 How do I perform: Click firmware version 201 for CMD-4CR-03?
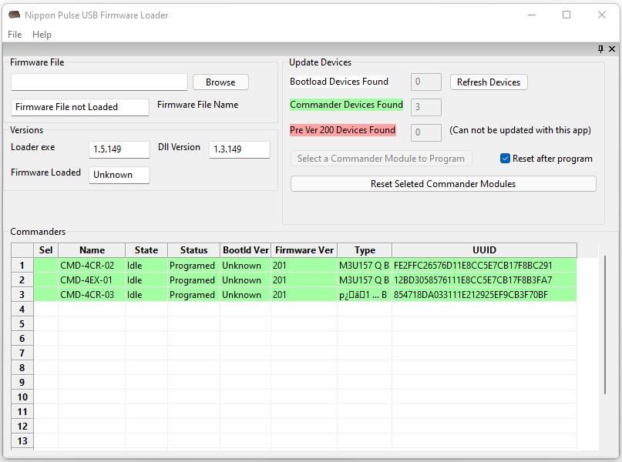pyautogui.click(x=304, y=294)
